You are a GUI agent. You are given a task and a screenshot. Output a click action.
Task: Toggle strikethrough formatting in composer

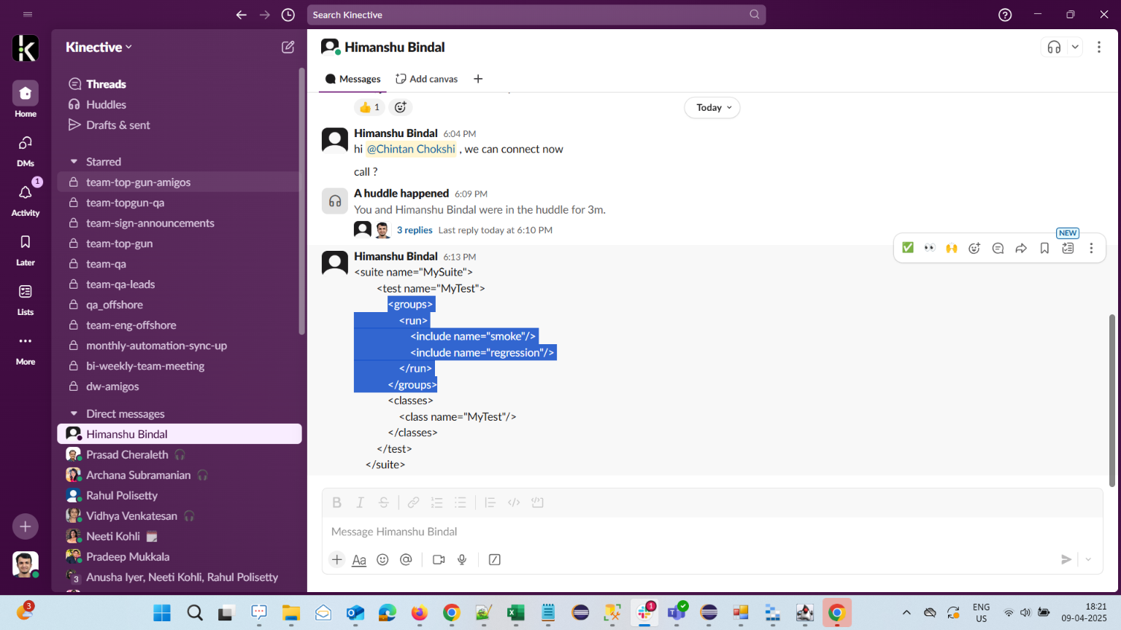pyautogui.click(x=383, y=502)
